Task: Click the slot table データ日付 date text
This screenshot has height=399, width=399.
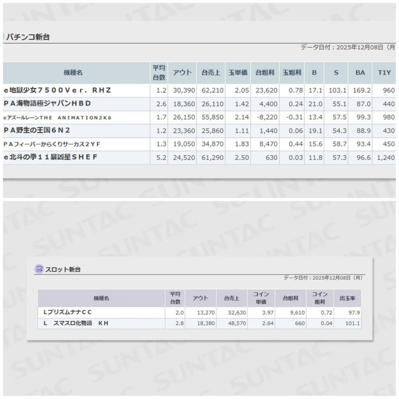Action: (323, 278)
